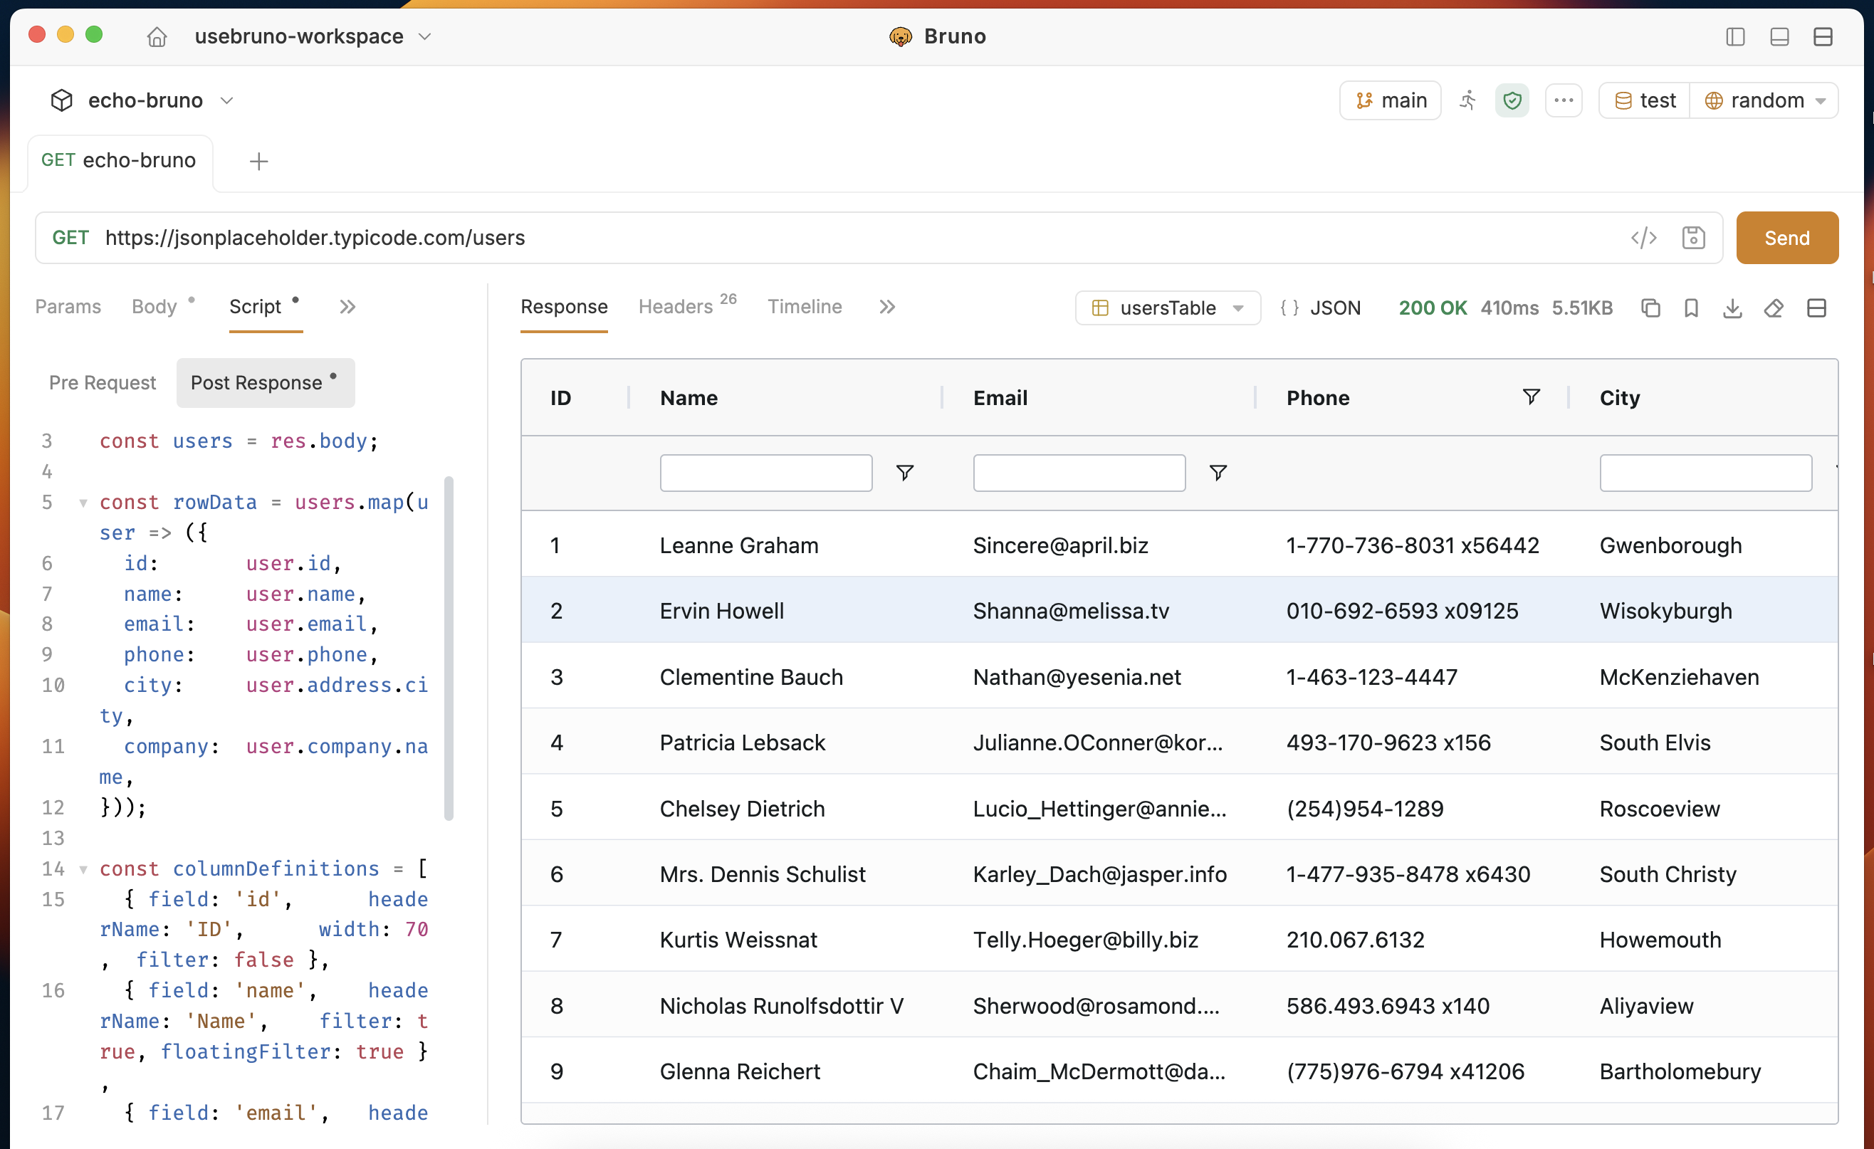
Task: Collapse the columnDefinitions fold on line 14
Action: coord(83,869)
